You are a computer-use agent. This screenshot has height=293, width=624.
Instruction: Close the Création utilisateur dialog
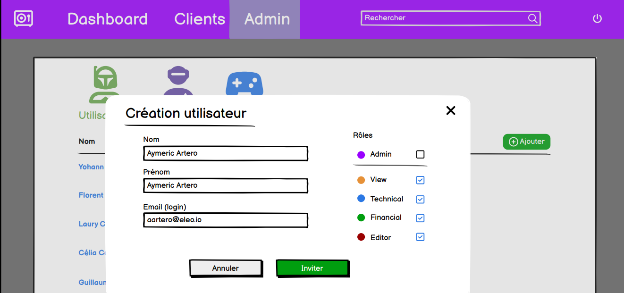coord(450,110)
